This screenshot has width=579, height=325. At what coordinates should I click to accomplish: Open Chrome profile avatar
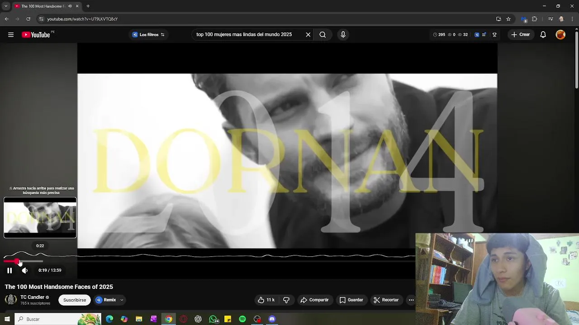point(561,19)
